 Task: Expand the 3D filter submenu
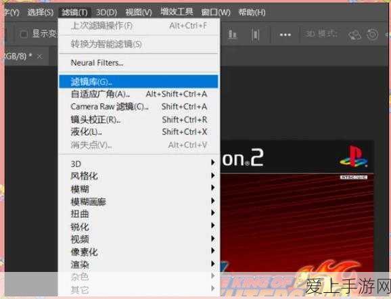[x=139, y=164]
